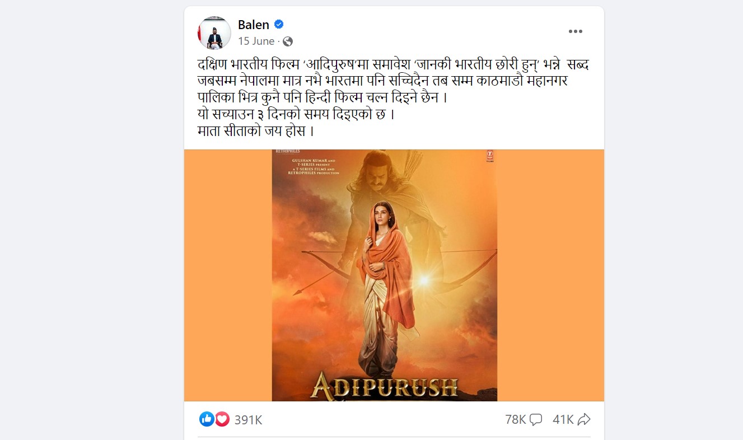The image size is (743, 440).
Task: Click the orange background left of the poster
Action: click(x=228, y=275)
